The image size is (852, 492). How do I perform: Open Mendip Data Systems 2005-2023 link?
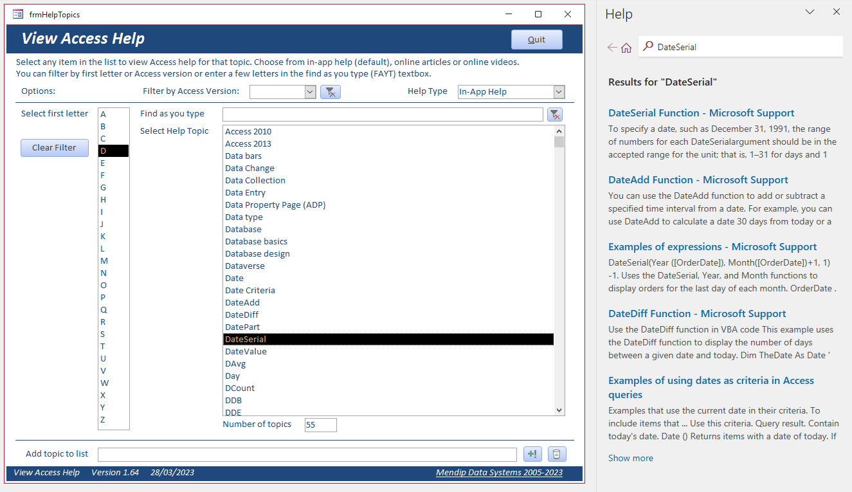(x=499, y=473)
